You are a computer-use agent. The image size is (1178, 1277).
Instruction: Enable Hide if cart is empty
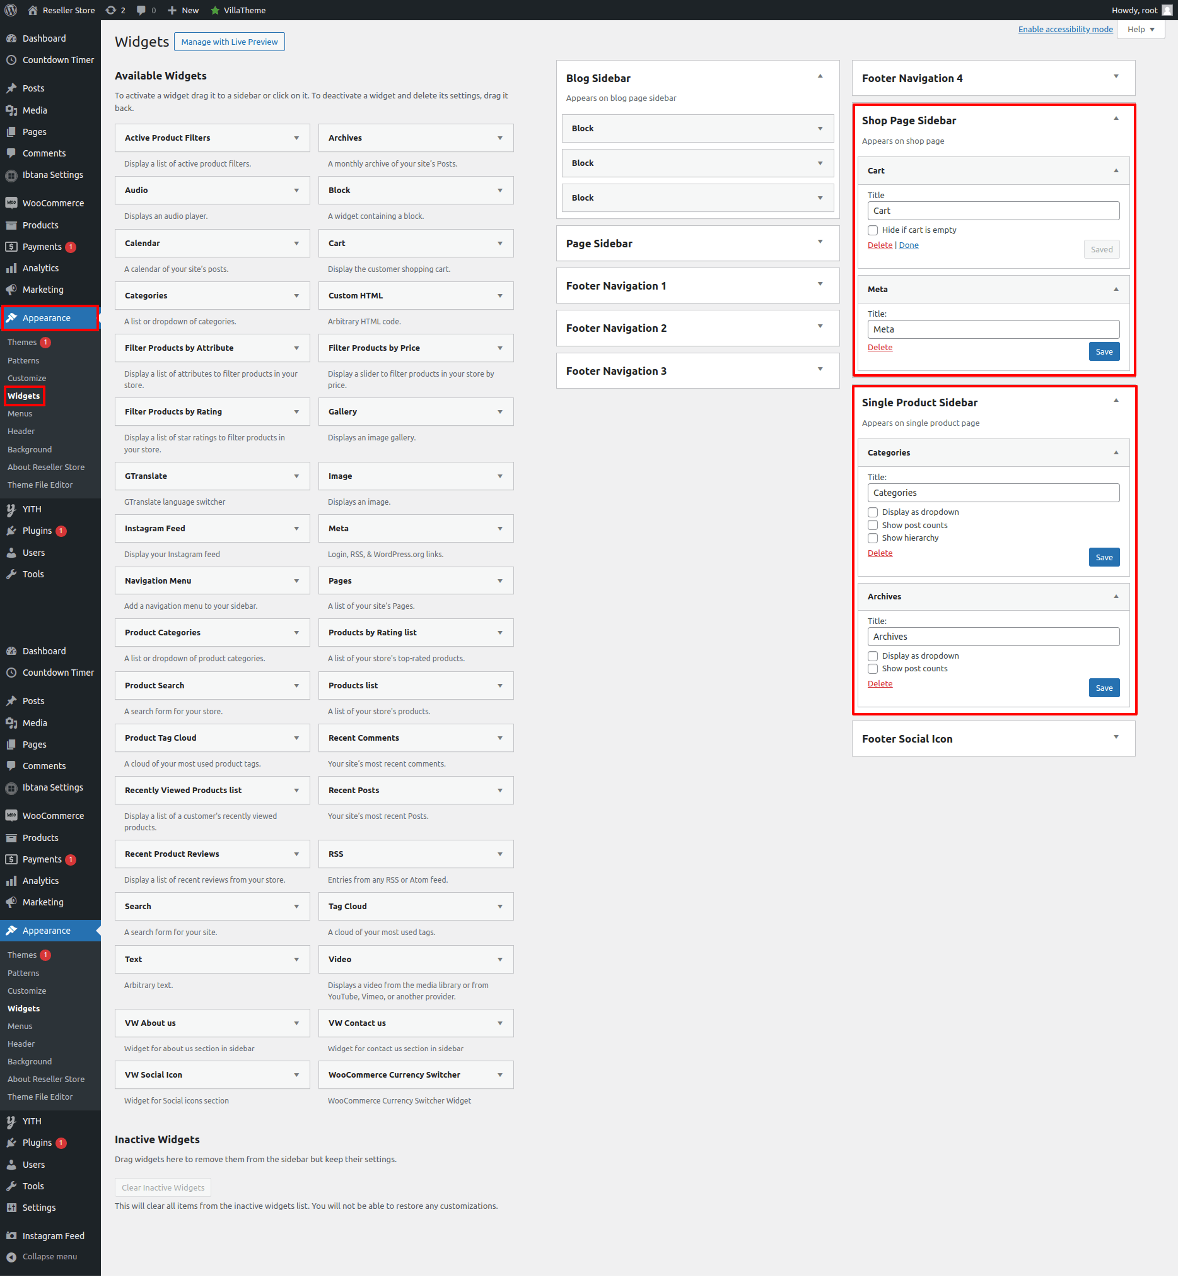point(873,230)
